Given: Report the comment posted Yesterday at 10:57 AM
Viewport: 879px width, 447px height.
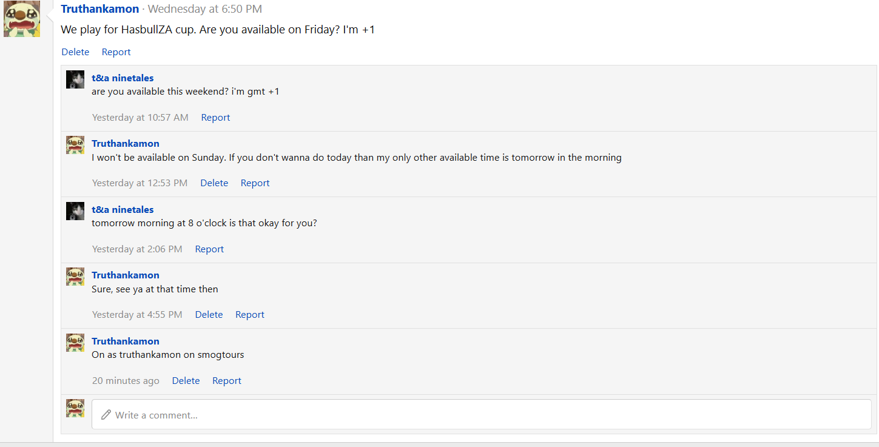Looking at the screenshot, I should click(215, 118).
